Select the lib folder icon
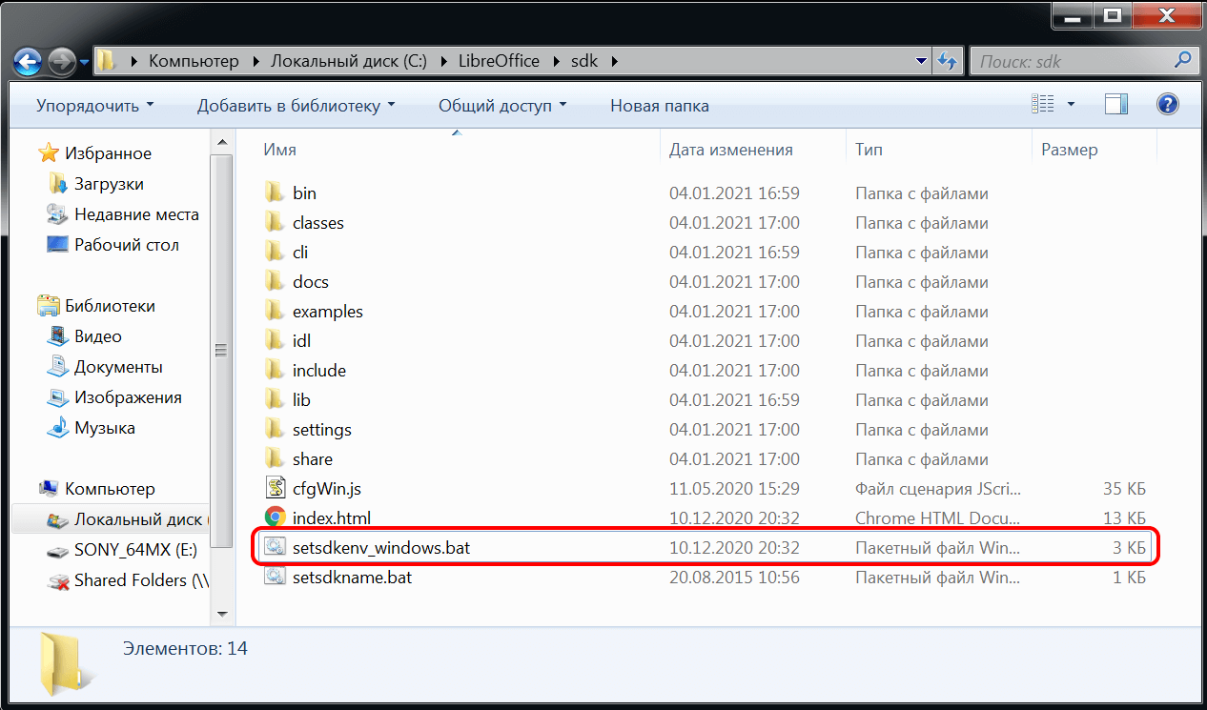1207x710 pixels. [275, 399]
